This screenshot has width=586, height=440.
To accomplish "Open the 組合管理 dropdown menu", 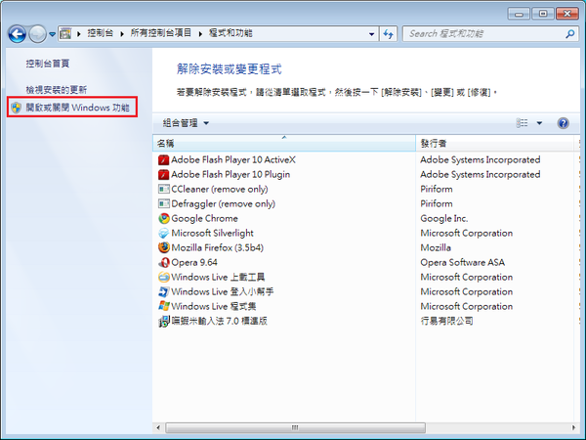I will pos(186,123).
